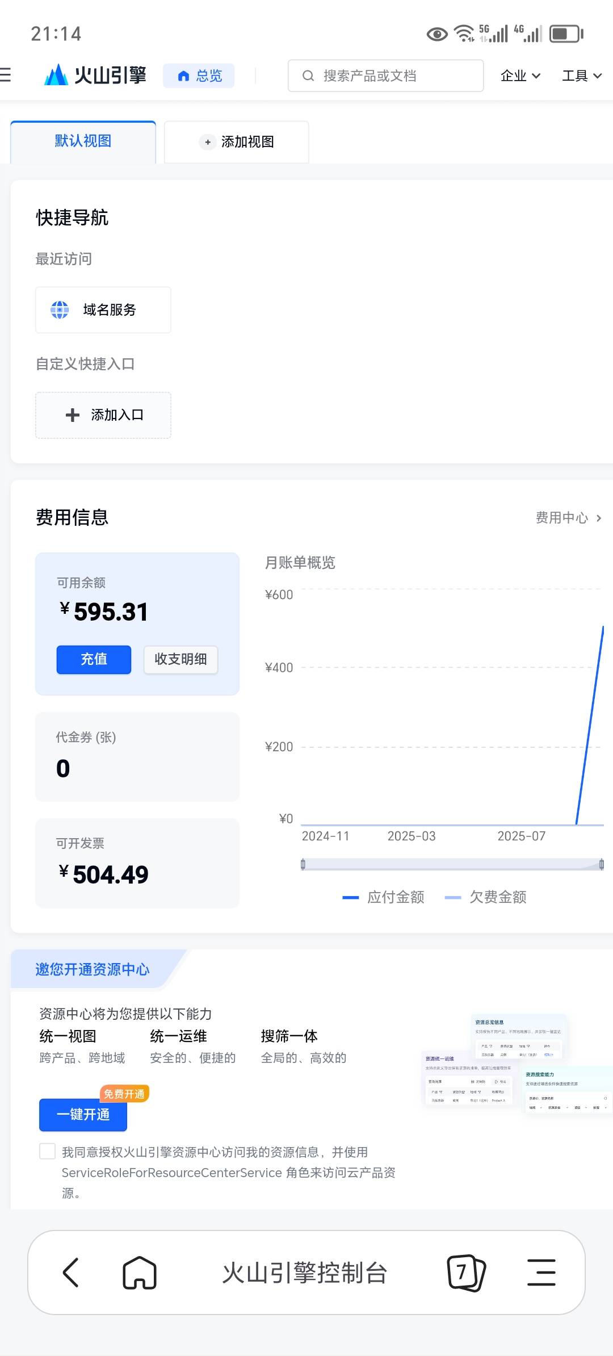Open 费用中心 via the chevron link
The height and width of the screenshot is (1356, 613).
(x=568, y=518)
